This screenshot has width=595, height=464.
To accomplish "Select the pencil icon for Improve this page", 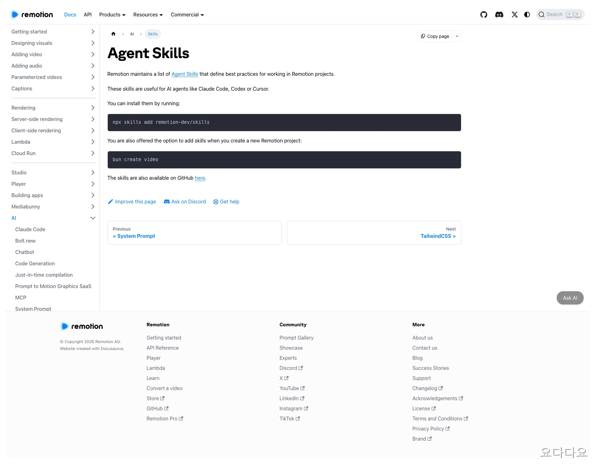I will click(x=110, y=202).
